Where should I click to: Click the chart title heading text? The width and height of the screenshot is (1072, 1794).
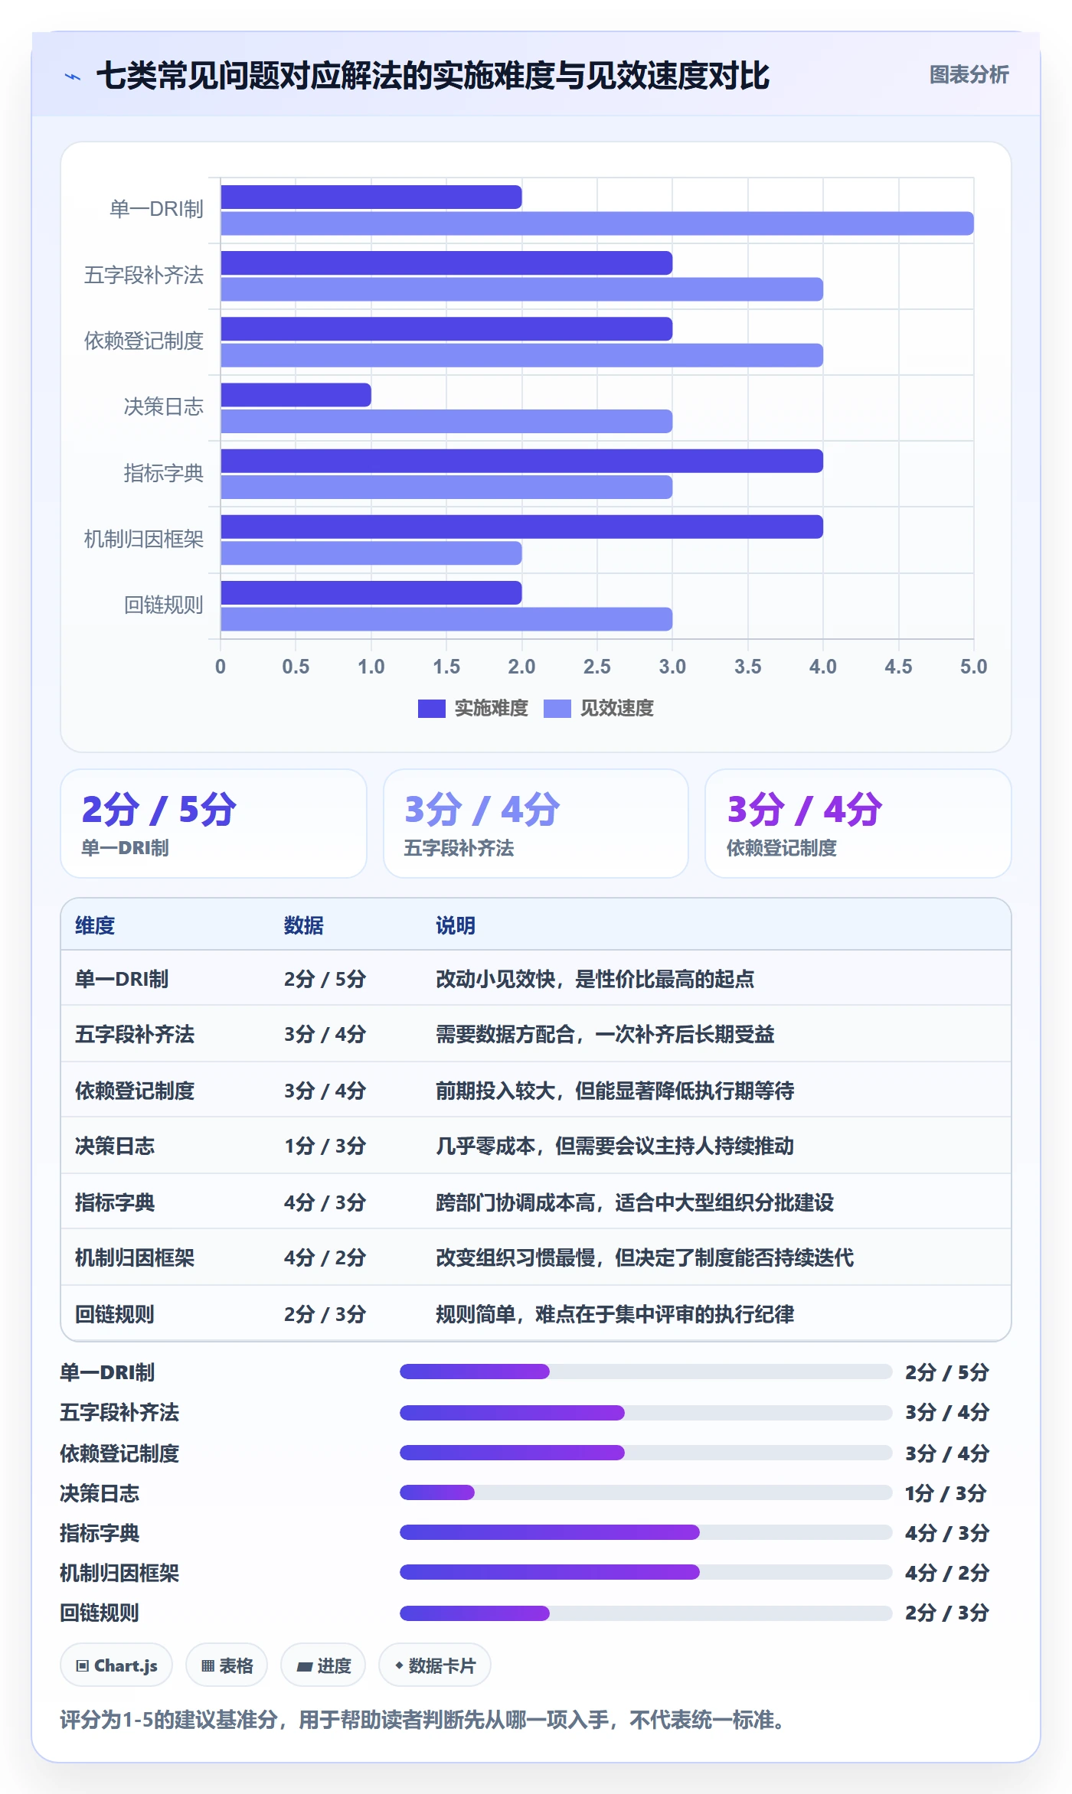click(x=433, y=76)
